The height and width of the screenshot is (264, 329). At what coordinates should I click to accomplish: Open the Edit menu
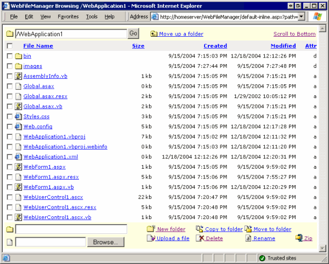(29, 16)
